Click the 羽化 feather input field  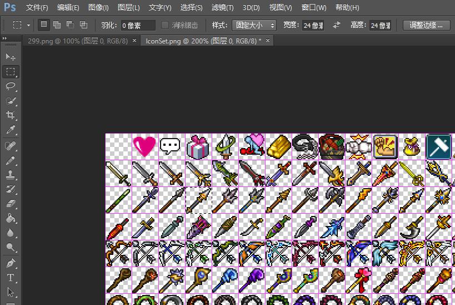coord(138,26)
